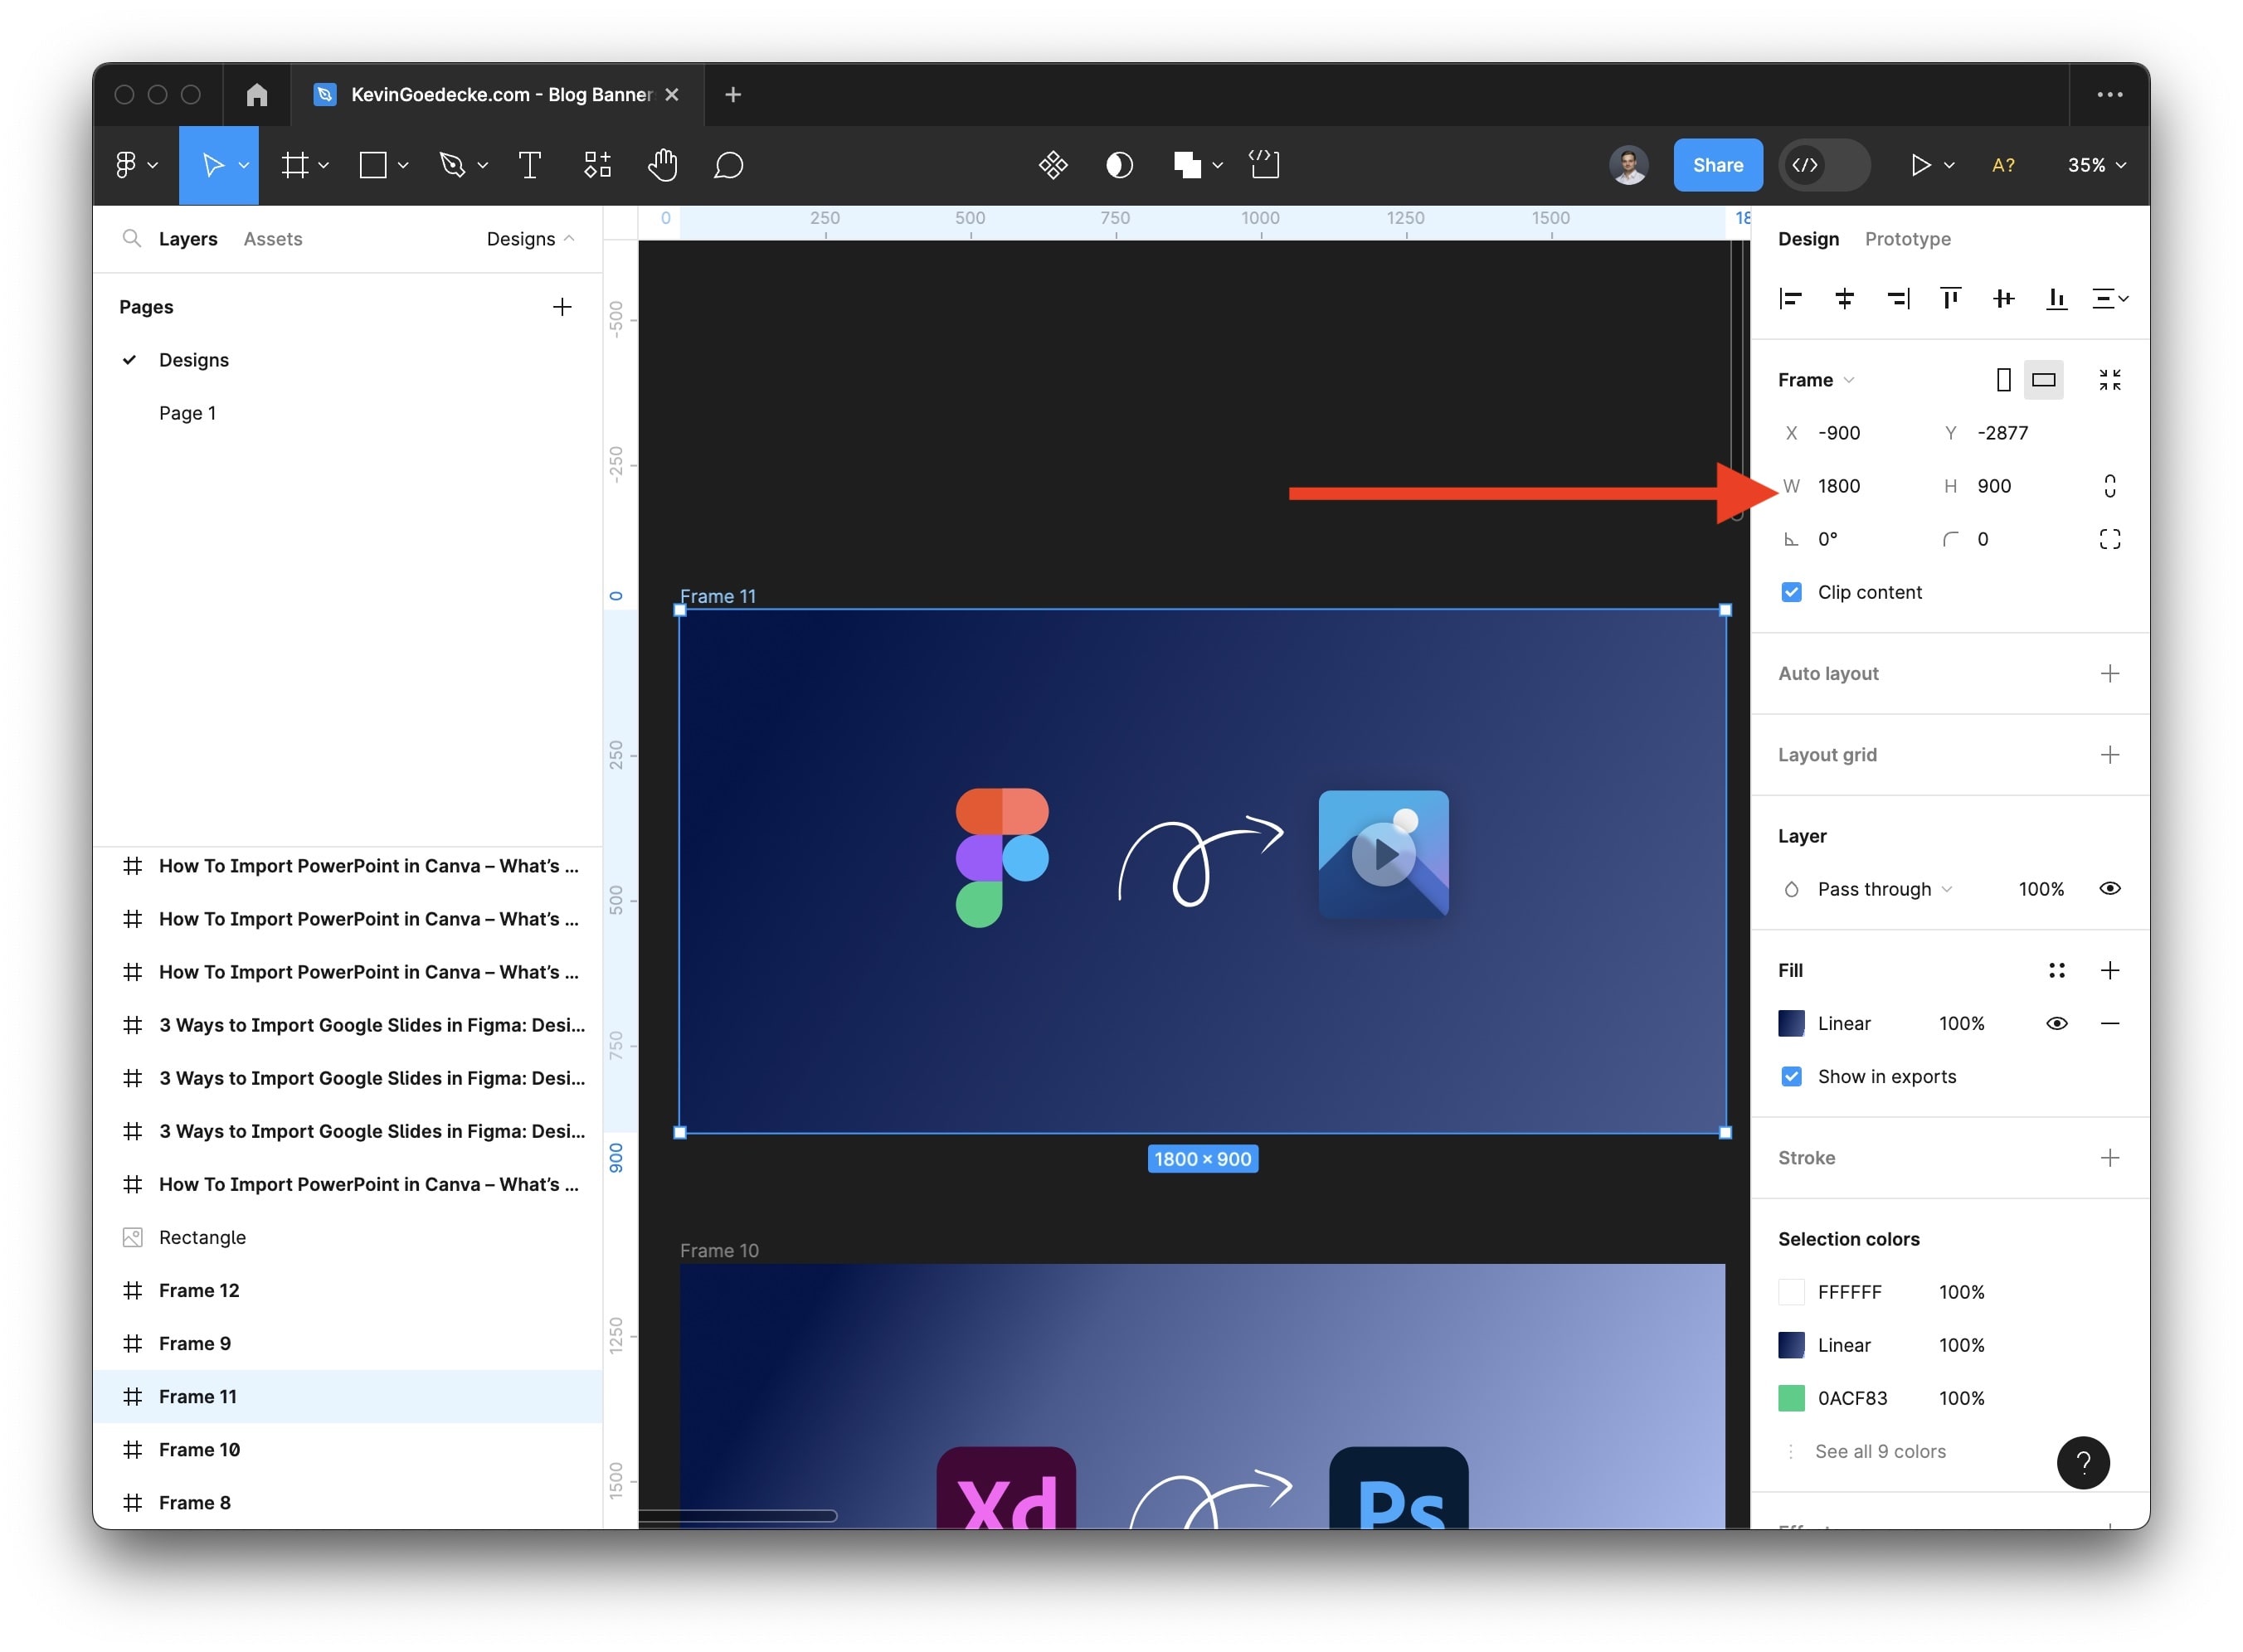
Task: Open the 35% zoom dropdown
Action: coord(2096,165)
